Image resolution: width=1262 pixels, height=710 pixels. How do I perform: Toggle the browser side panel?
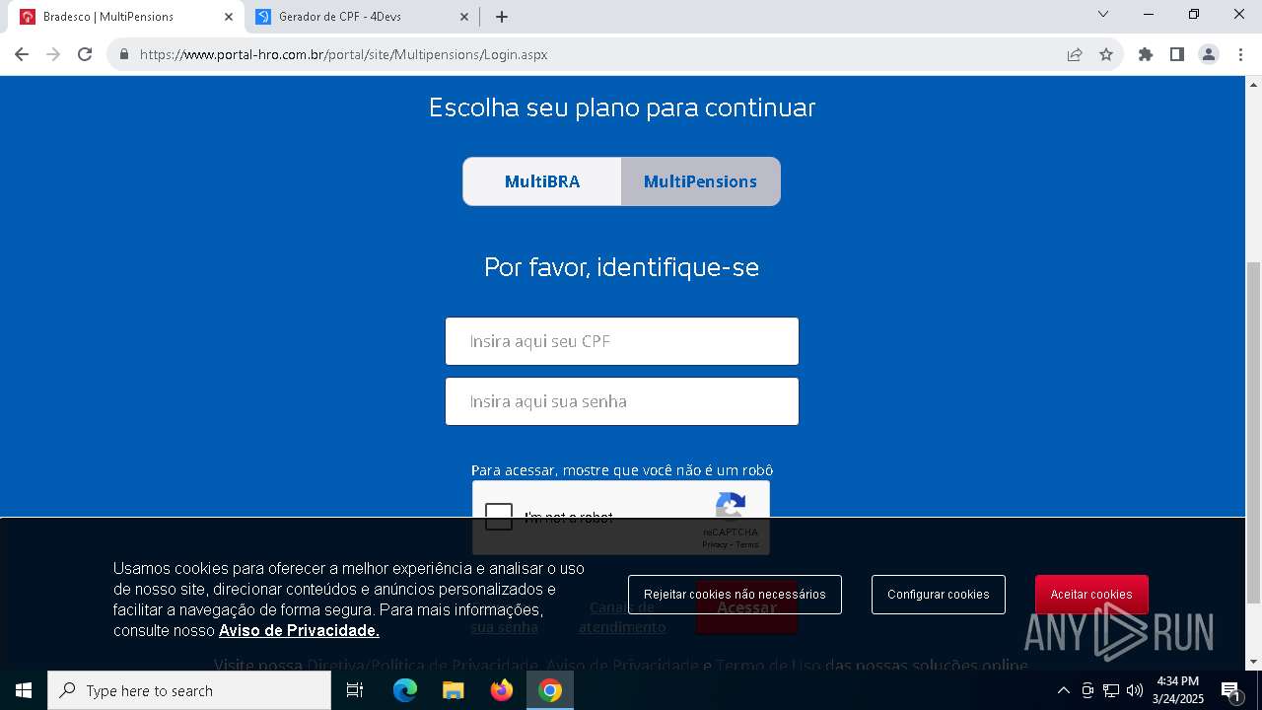(1177, 54)
